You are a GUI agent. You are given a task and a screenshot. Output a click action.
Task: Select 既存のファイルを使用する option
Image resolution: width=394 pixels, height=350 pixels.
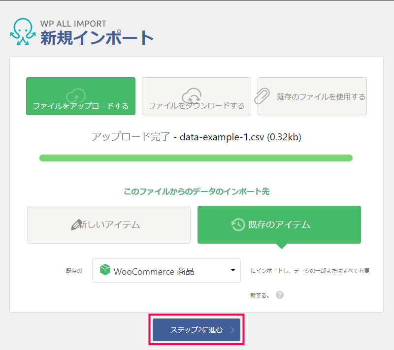[312, 96]
